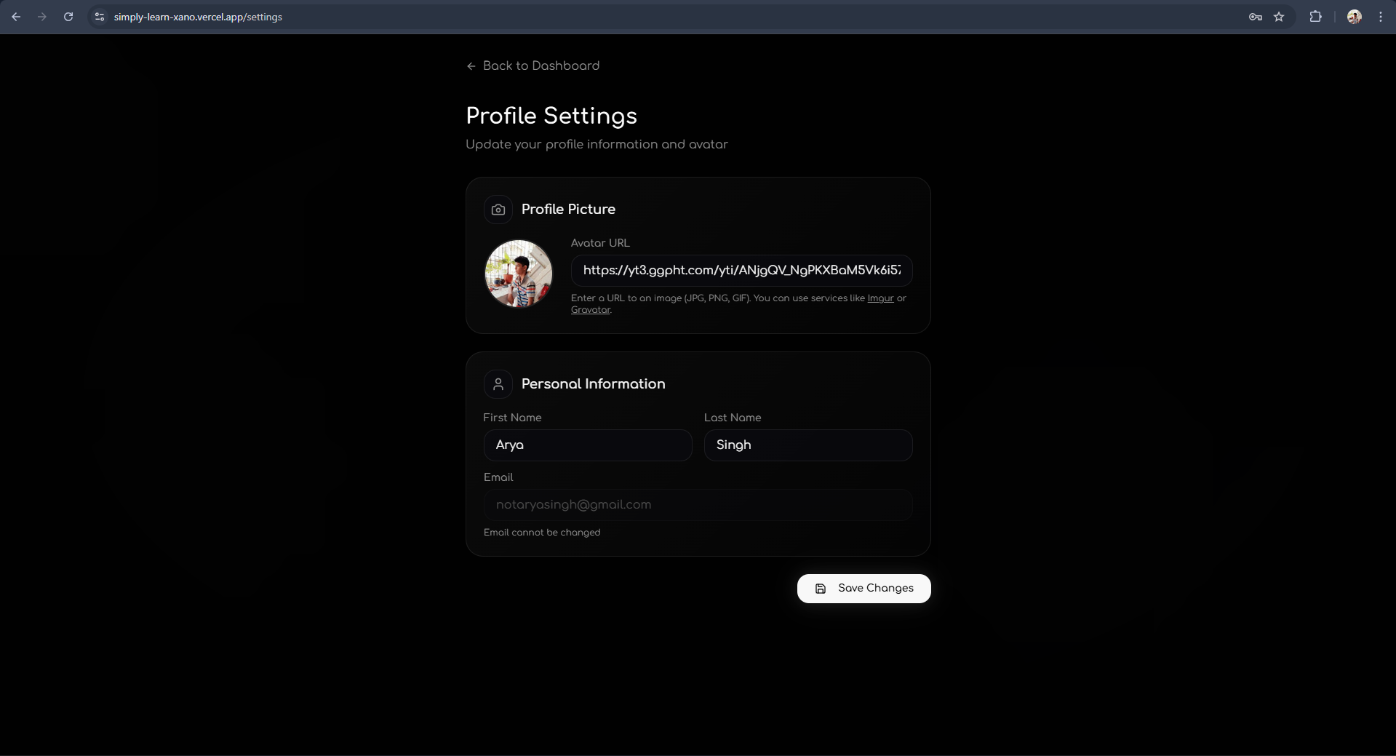Open the browser extensions puzzle icon
The height and width of the screenshot is (756, 1396).
[x=1315, y=17]
